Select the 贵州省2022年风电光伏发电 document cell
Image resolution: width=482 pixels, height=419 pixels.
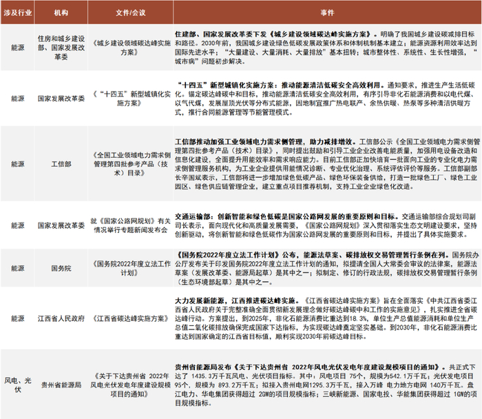tap(130, 385)
